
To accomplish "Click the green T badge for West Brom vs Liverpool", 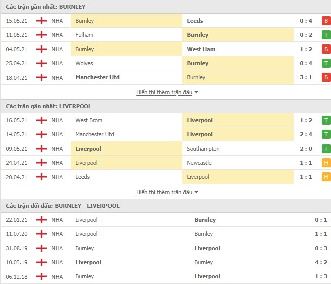I will click(326, 120).
